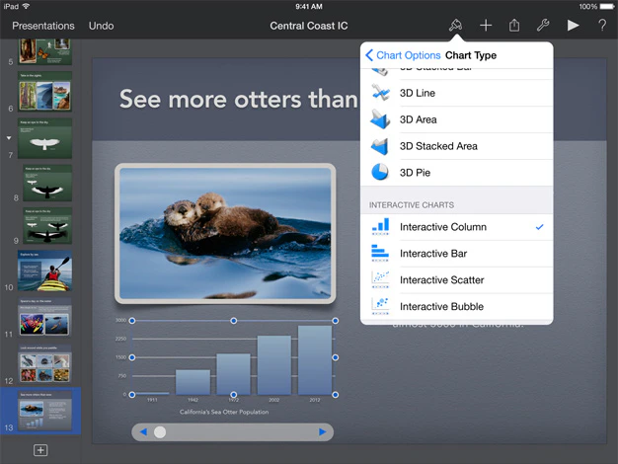Choose 3D Stacked Area chart type
Image resolution: width=618 pixels, height=464 pixels.
pyautogui.click(x=456, y=146)
